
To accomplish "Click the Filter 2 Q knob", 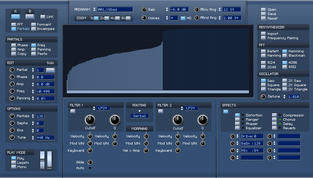I will tap(203, 120).
